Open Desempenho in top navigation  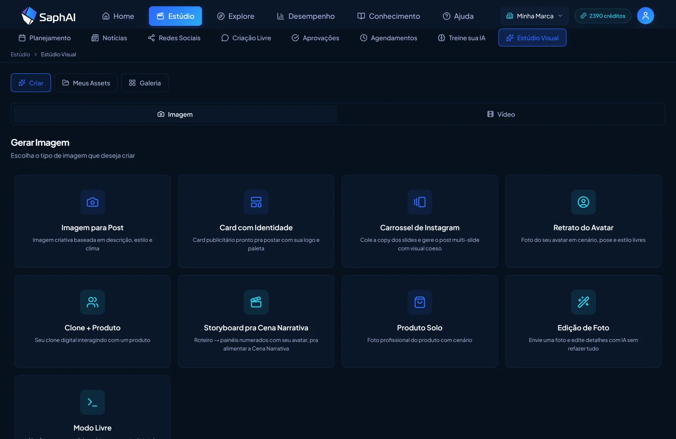[x=306, y=16]
